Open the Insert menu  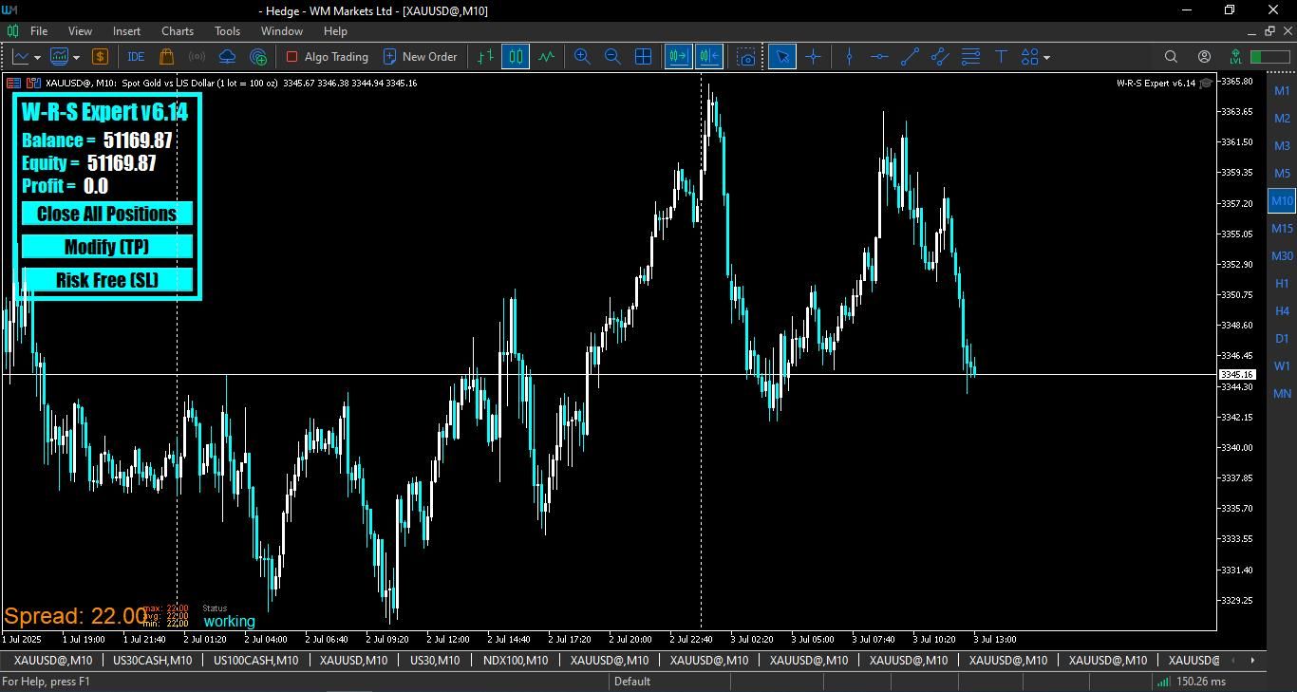click(126, 31)
